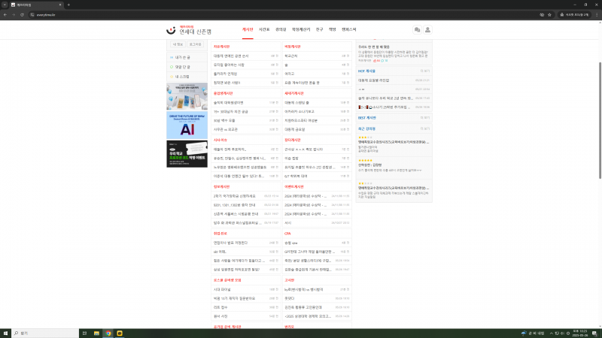Open the 새내기게시판 board heading
Image resolution: width=602 pixels, height=338 pixels.
click(x=294, y=93)
